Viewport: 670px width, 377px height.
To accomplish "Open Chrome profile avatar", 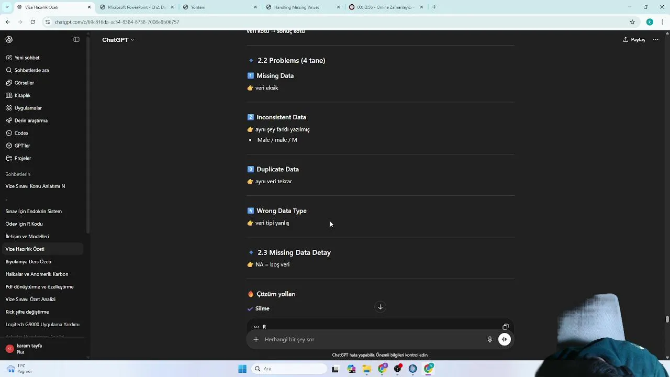I will [x=650, y=22].
